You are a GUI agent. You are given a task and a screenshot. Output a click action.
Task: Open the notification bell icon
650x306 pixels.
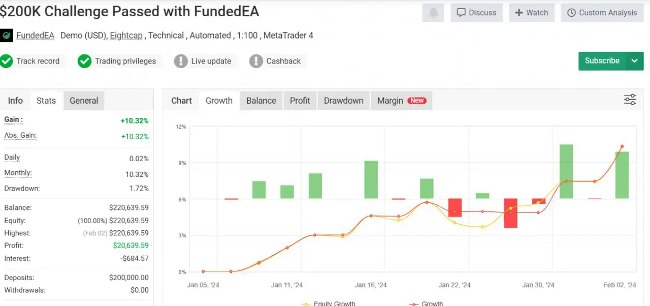433,12
